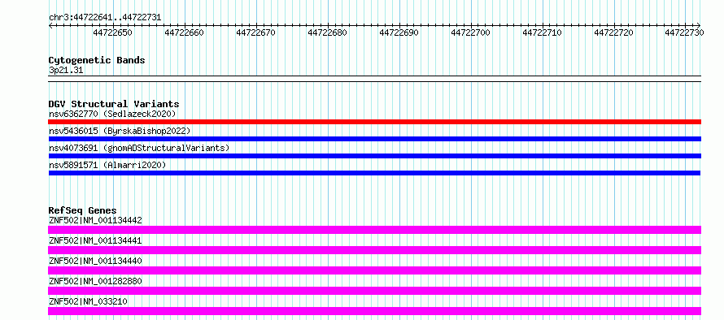Click ruler position 44722680
This screenshot has height=320, width=724.
point(327,32)
